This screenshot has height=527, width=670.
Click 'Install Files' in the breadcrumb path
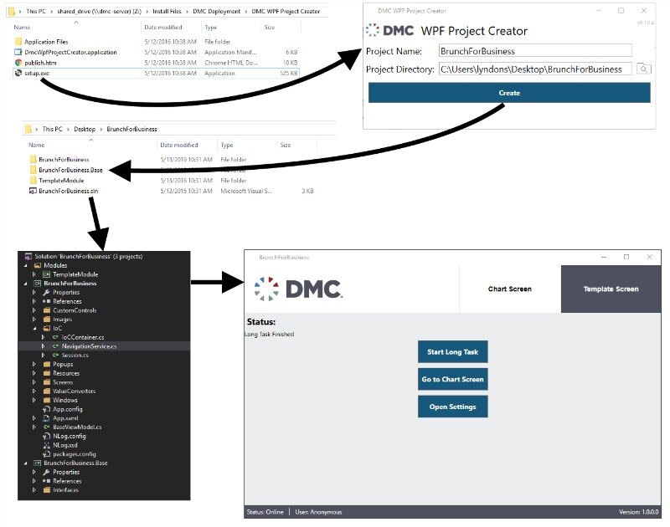point(167,11)
